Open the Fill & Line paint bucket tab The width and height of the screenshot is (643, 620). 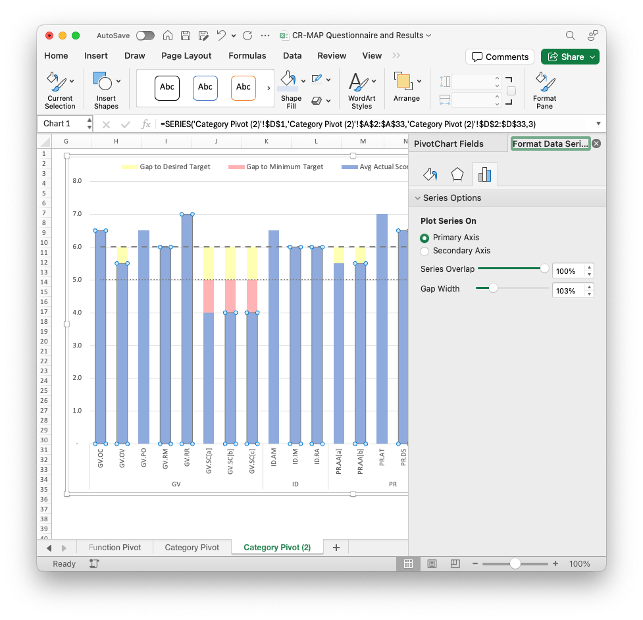click(x=430, y=174)
